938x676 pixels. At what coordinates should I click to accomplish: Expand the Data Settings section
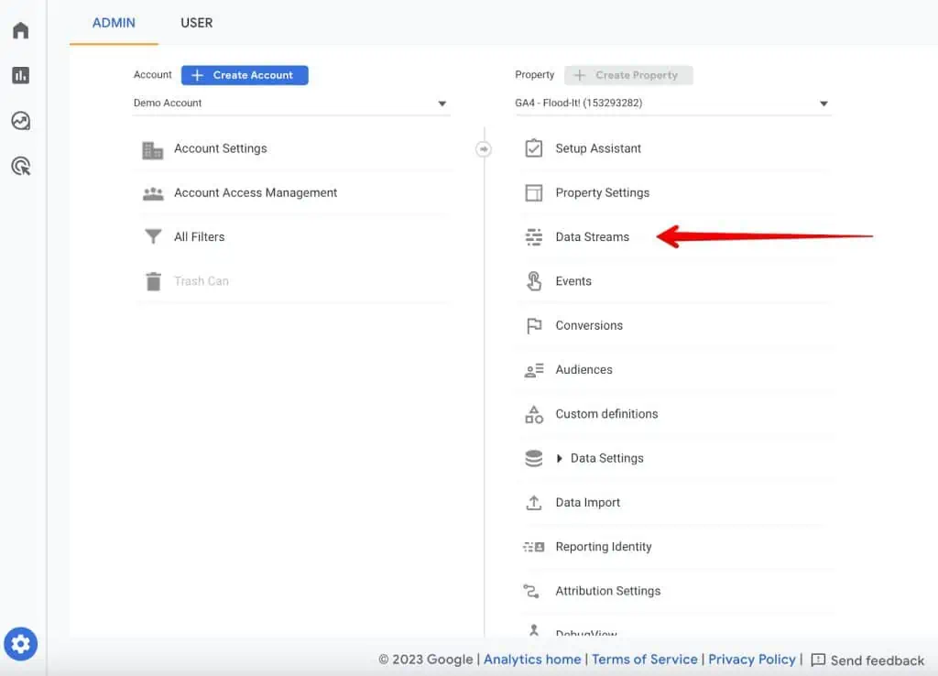click(x=598, y=458)
